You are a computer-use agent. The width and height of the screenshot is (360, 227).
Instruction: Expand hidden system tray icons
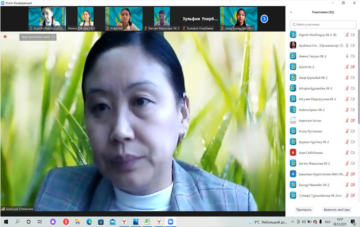click(x=292, y=222)
